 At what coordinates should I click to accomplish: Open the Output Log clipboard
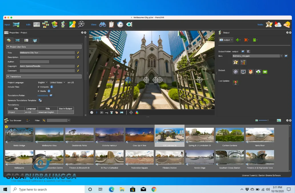tap(111, 24)
